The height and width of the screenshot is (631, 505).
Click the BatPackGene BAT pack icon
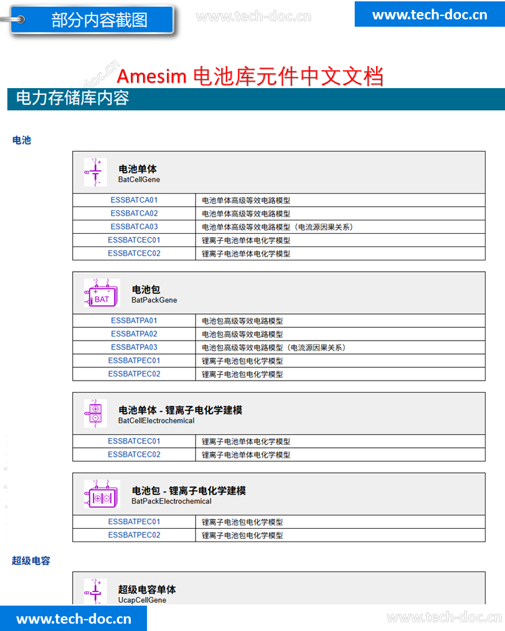point(102,292)
